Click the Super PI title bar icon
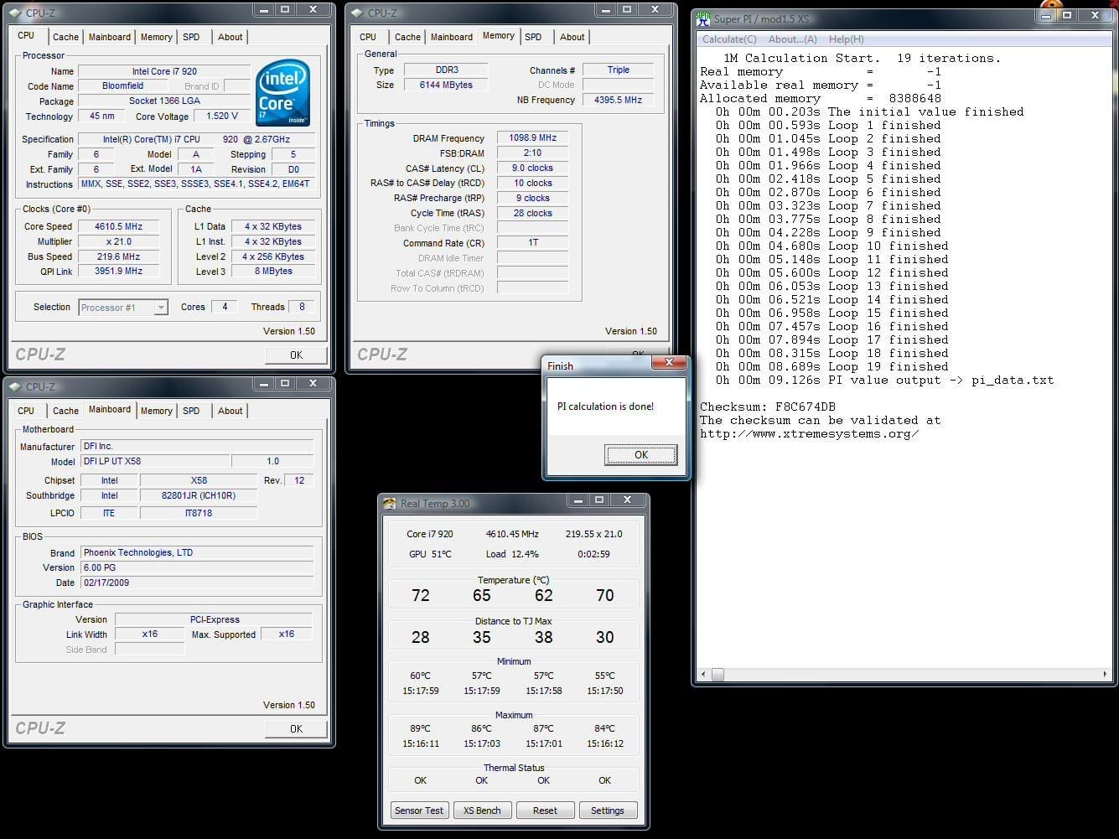Screen dimensions: 1119x839 [703, 18]
